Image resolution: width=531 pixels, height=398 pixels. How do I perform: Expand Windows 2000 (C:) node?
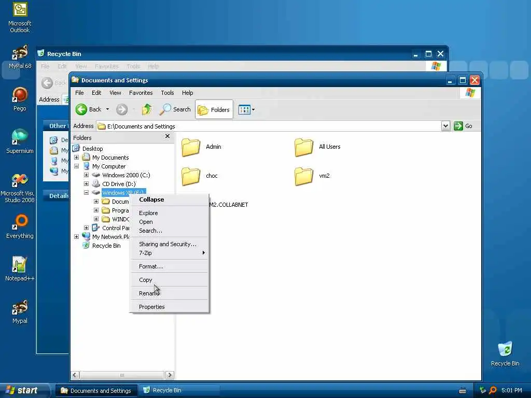click(x=87, y=175)
